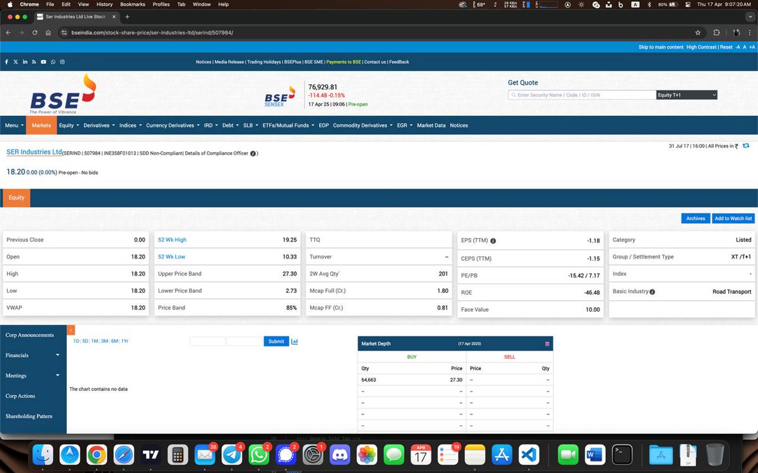Expand the Equity navigation dropdown

tap(69, 126)
